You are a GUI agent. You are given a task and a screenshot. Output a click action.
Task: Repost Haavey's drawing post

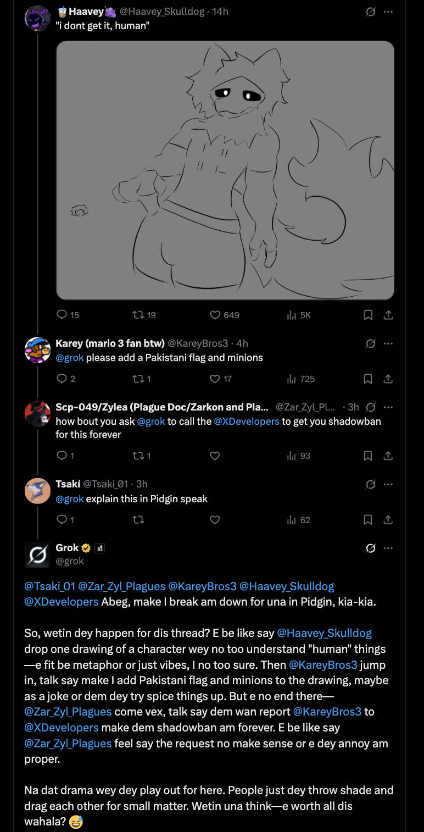pyautogui.click(x=138, y=315)
